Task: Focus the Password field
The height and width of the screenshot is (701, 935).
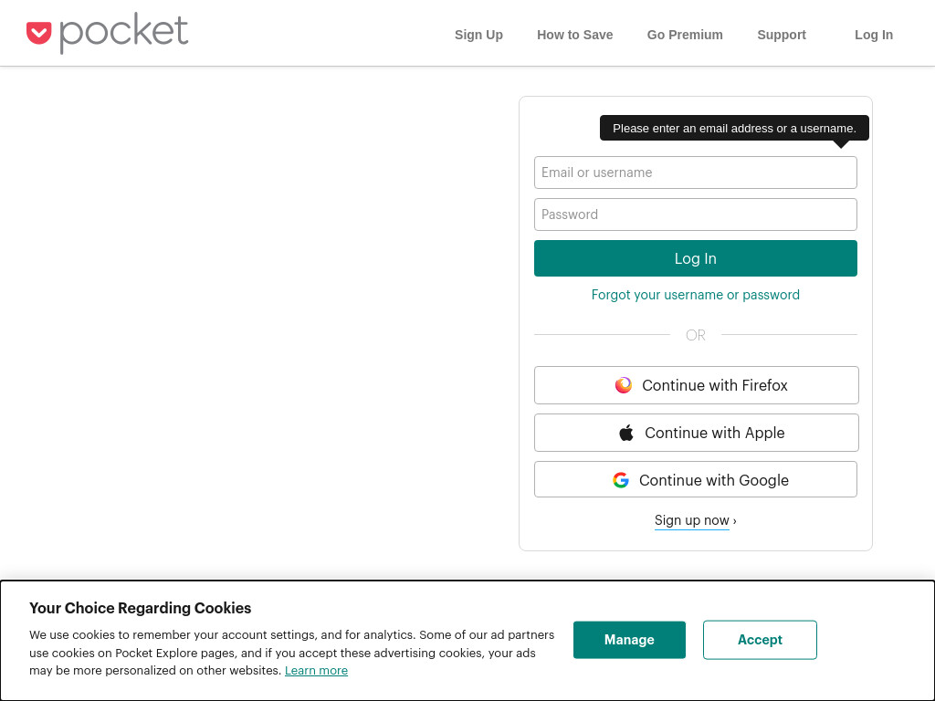Action: pos(695,214)
